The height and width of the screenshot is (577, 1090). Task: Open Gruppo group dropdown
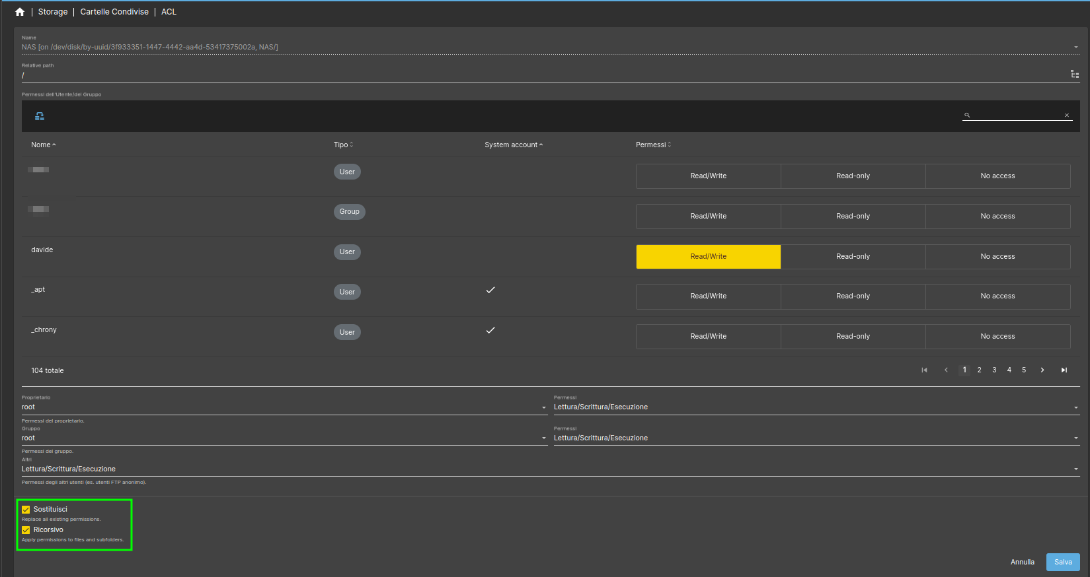284,438
